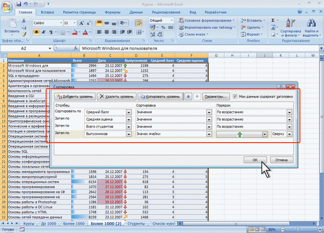Move sort level up arrow
324x233 pixels.
(x=188, y=97)
